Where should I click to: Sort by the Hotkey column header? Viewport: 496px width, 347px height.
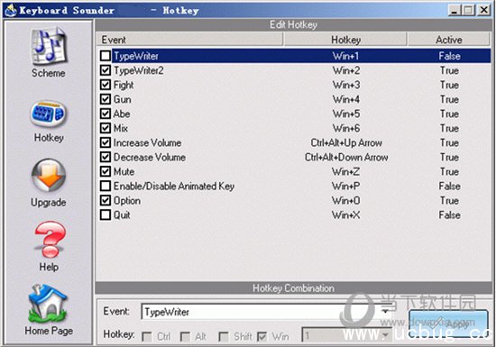345,40
